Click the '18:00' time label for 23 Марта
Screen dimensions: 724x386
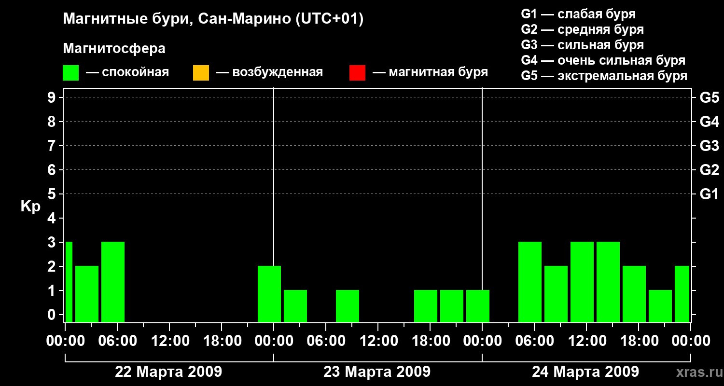tap(430, 341)
